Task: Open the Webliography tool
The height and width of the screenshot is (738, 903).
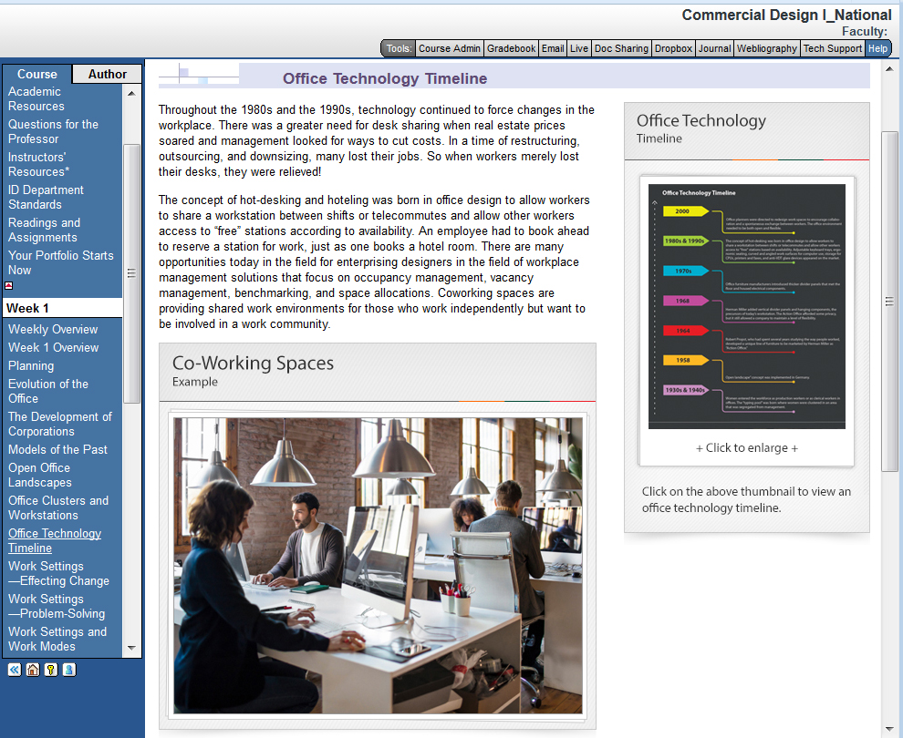Action: [x=766, y=48]
